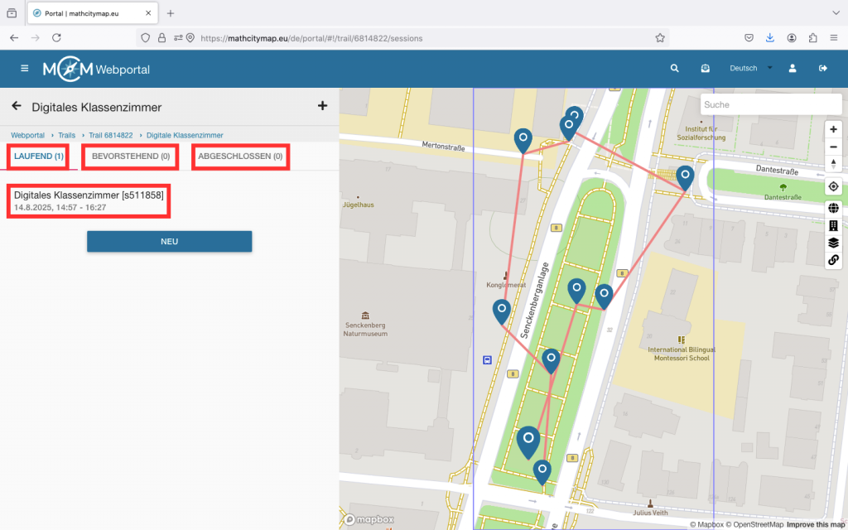Reset map bearing with compass button
The height and width of the screenshot is (530, 848).
(x=834, y=163)
